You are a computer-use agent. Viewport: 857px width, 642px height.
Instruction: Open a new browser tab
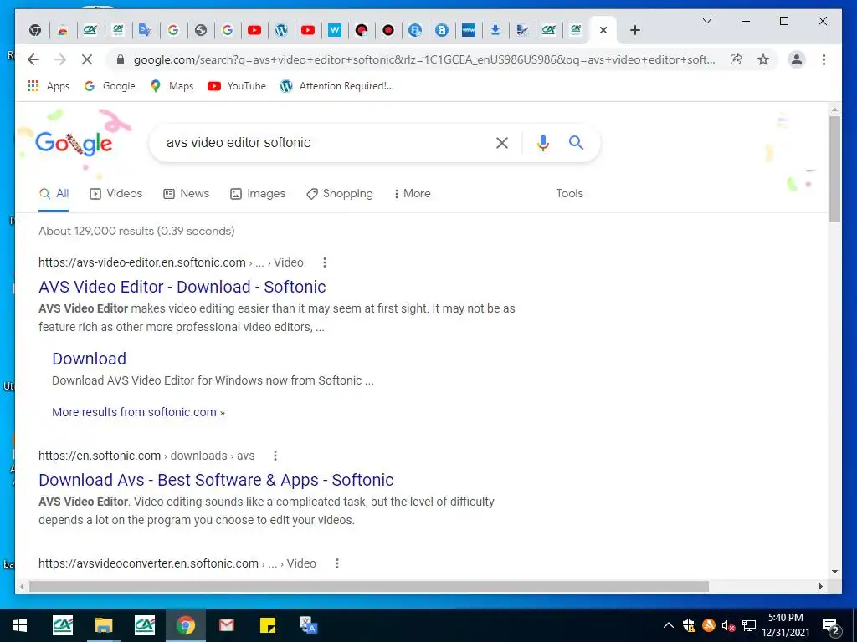click(634, 31)
